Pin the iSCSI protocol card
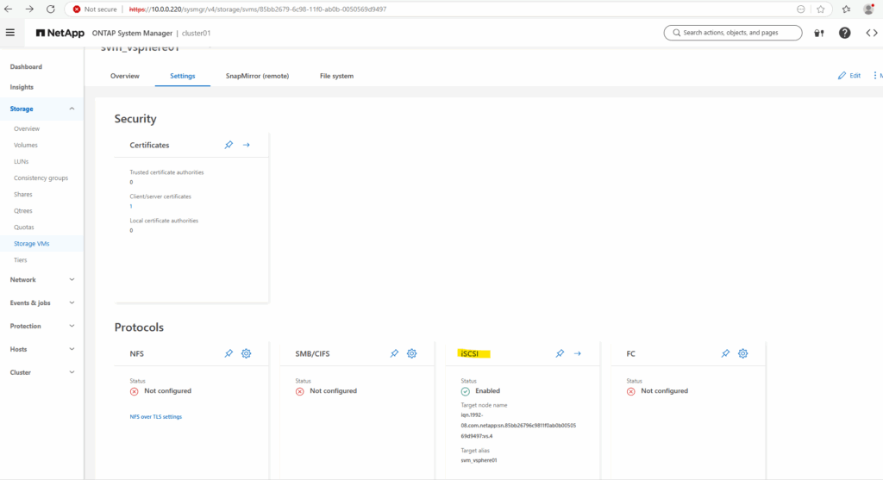This screenshot has width=883, height=480. 560,353
